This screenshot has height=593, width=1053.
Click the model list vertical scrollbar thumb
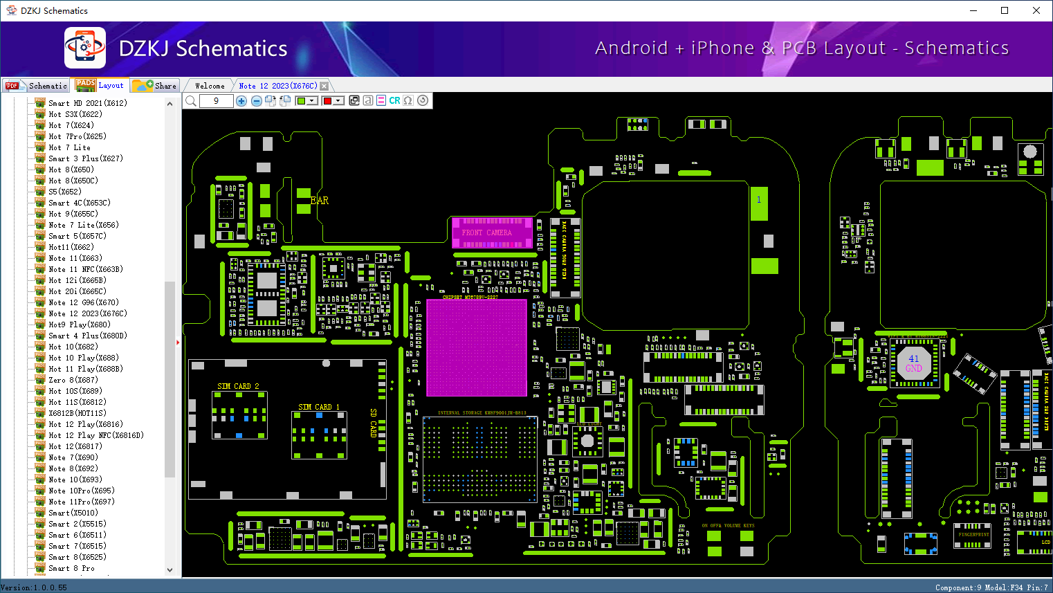click(x=170, y=379)
